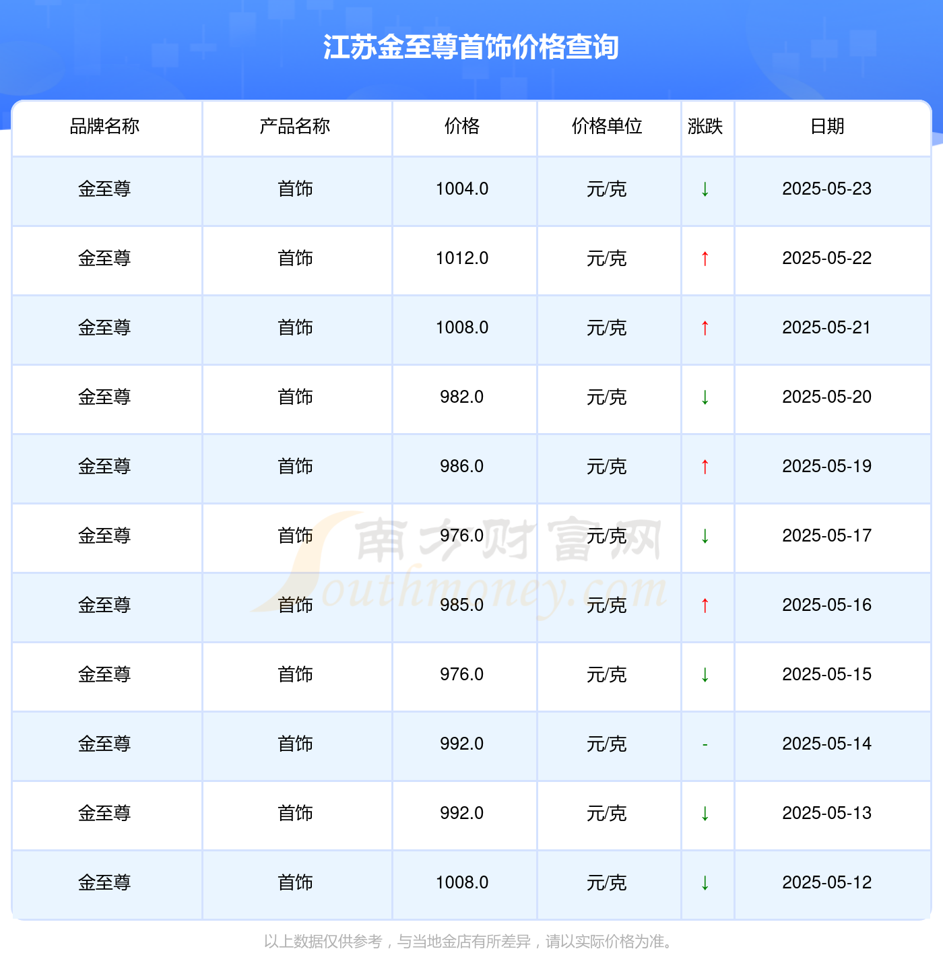Click the green down arrow for 2025-05-13
Image resolution: width=943 pixels, height=980 pixels.
click(x=705, y=814)
